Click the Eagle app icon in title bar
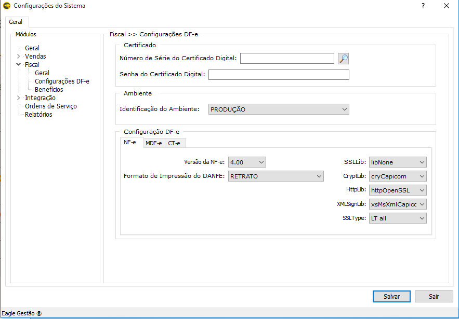Image resolution: width=459 pixels, height=319 pixels. point(6,6)
